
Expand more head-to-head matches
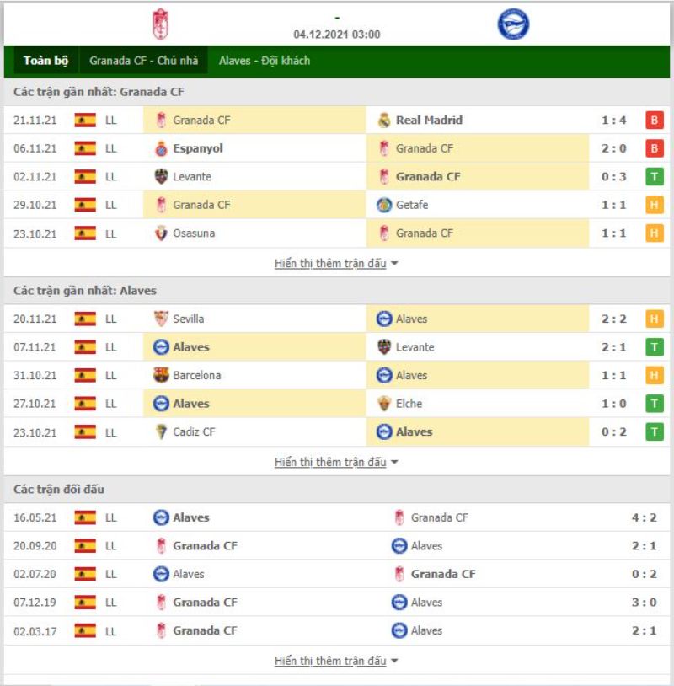336,661
